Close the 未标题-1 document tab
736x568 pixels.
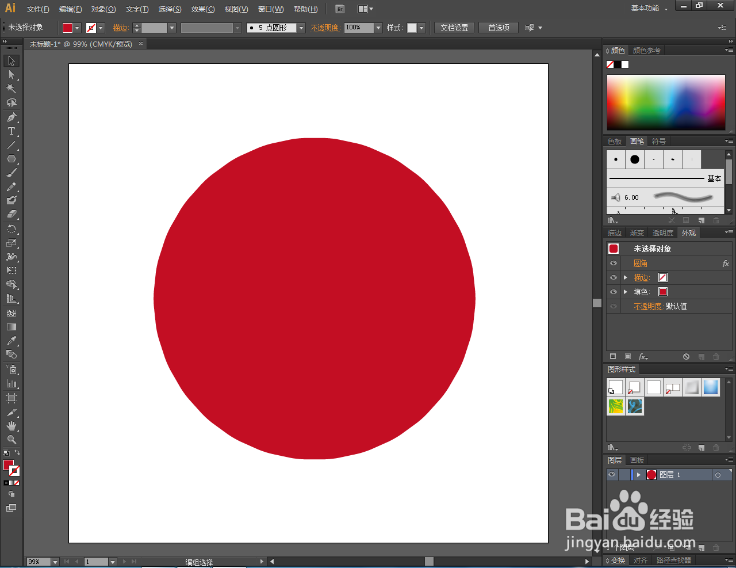click(141, 44)
